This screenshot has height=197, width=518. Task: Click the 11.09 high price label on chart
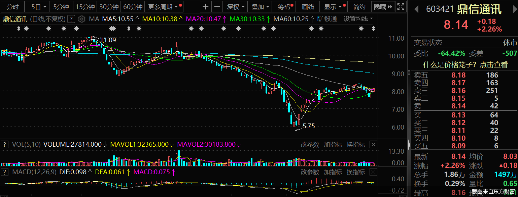(x=108, y=40)
